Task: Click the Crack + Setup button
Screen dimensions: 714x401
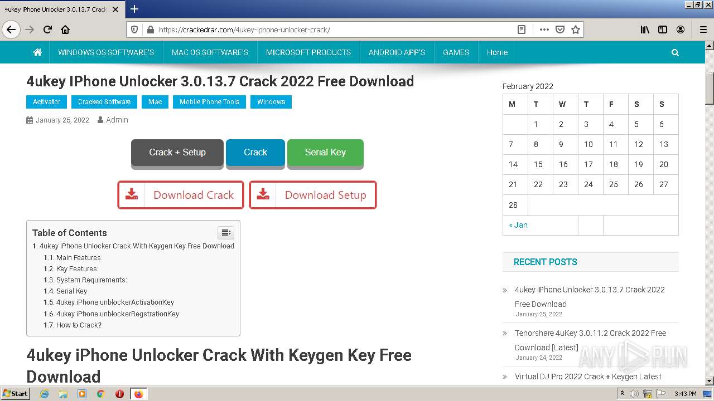Action: click(x=177, y=153)
